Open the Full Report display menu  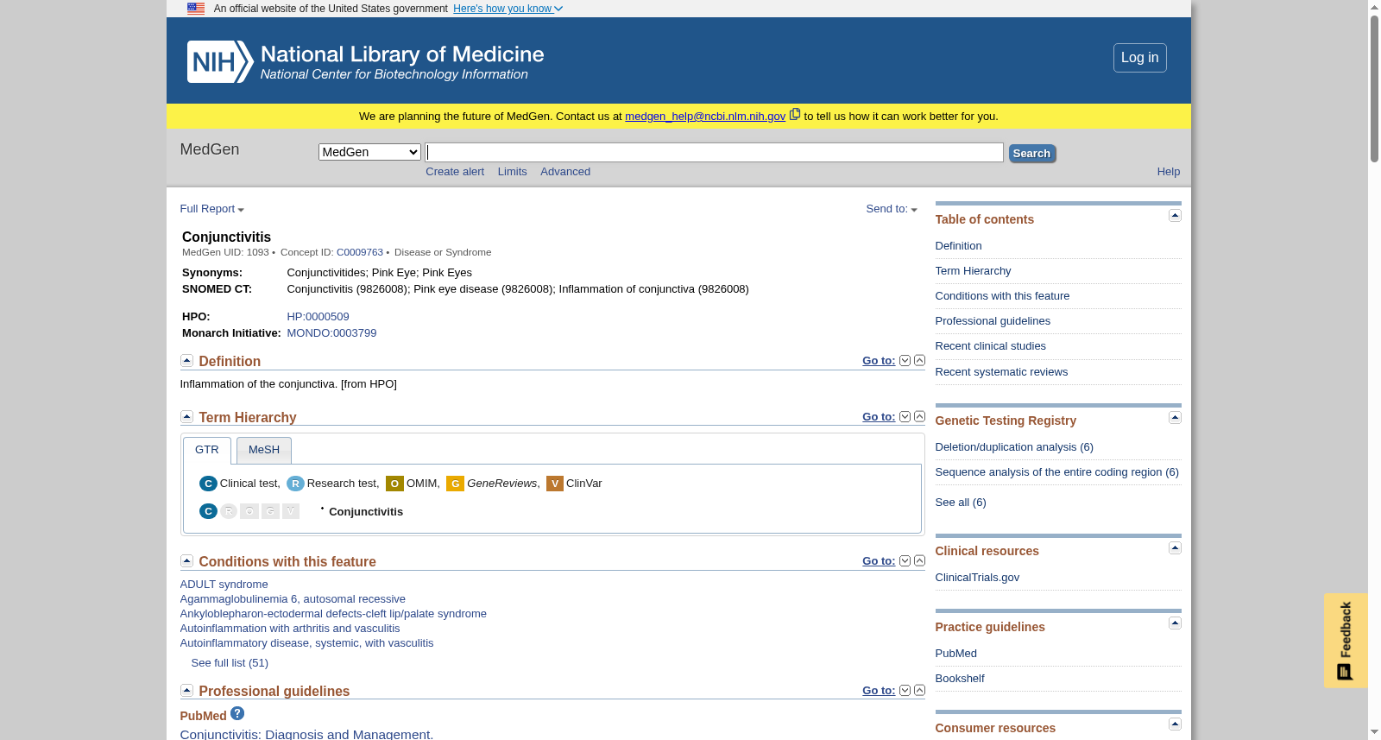[x=211, y=209]
